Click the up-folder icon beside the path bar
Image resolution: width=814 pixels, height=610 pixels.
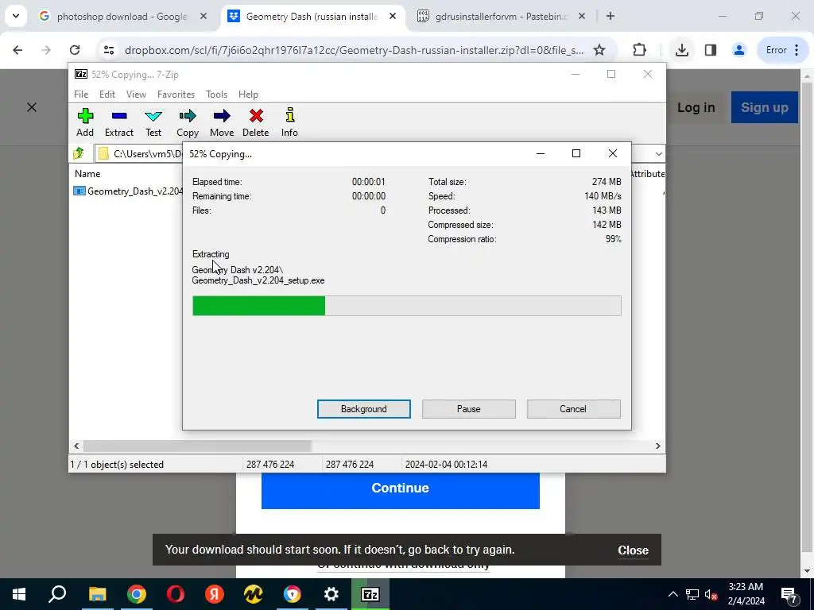pos(79,153)
